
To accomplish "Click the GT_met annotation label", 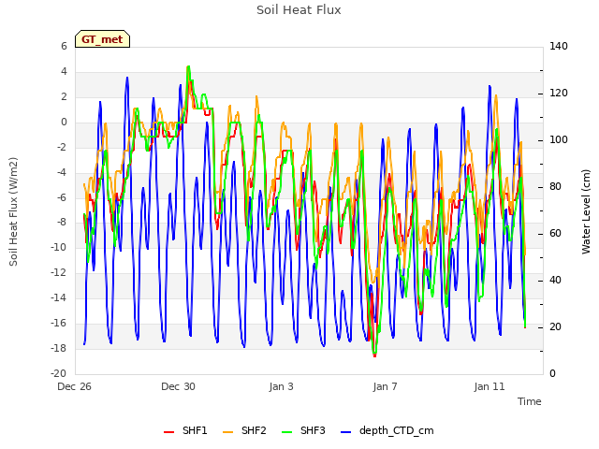I will [x=102, y=39].
